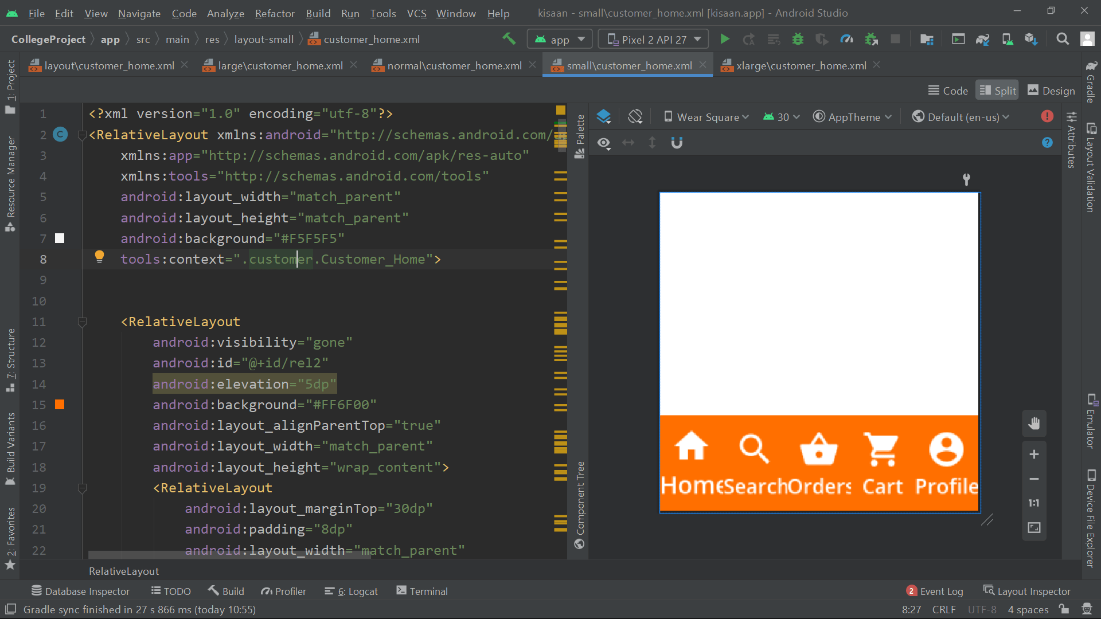Image resolution: width=1101 pixels, height=619 pixels.
Task: Run the app configuration
Action: click(724, 38)
